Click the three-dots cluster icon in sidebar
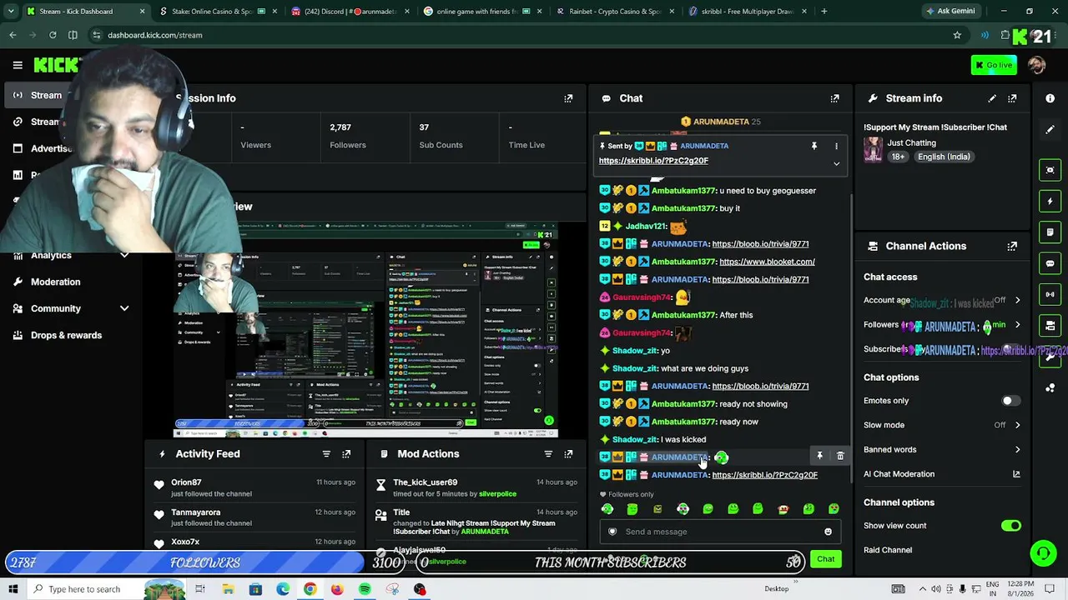 click(x=1050, y=387)
